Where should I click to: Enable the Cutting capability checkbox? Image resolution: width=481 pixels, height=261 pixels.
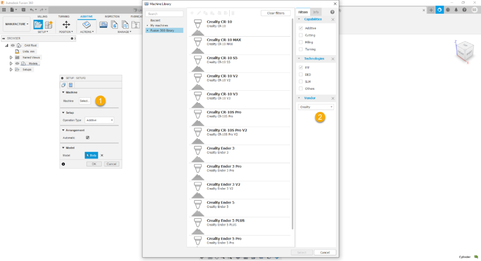coord(301,35)
